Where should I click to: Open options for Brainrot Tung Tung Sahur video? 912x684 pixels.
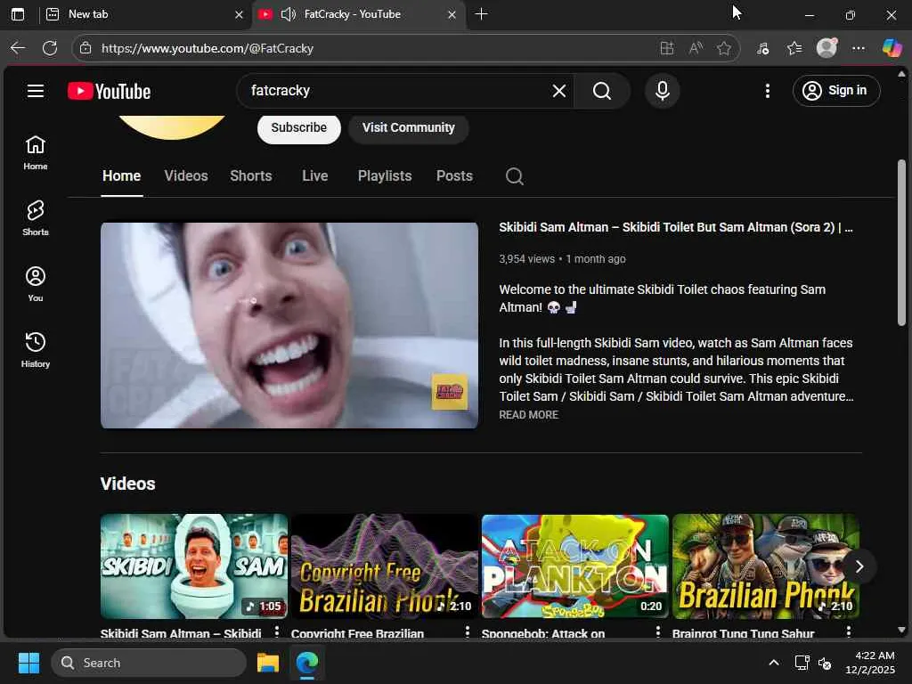coord(849,631)
